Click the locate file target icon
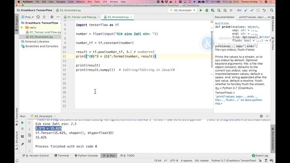The image size is (290, 163). point(38,17)
